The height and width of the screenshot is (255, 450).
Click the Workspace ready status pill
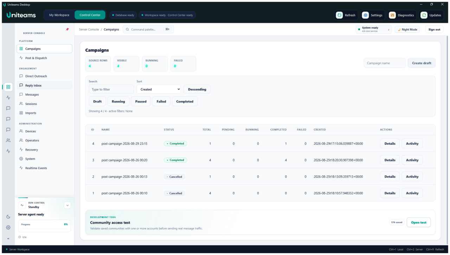[167, 15]
